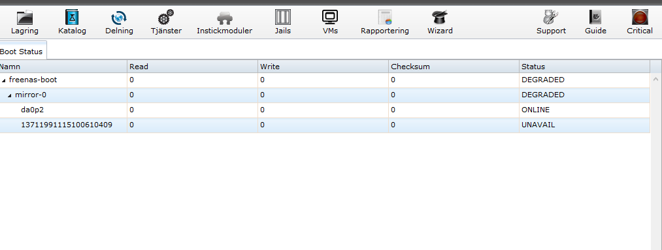Click Checksum value of UNAVAIL row
The image size is (662, 250).
393,125
